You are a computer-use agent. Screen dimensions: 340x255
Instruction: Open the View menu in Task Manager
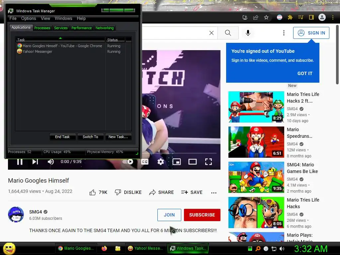(x=45, y=19)
